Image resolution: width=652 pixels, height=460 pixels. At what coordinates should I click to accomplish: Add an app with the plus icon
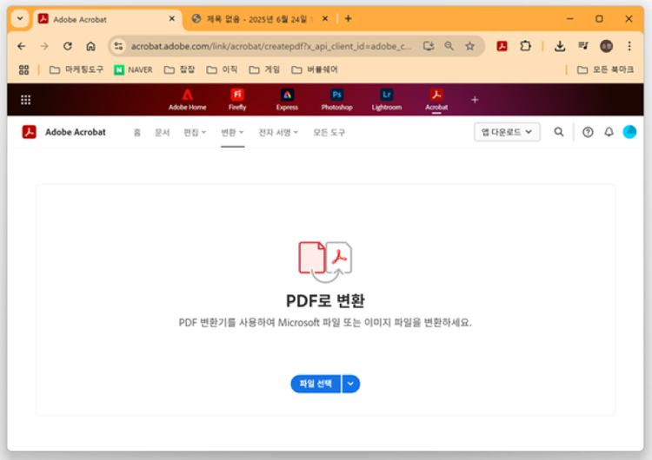[x=475, y=100]
